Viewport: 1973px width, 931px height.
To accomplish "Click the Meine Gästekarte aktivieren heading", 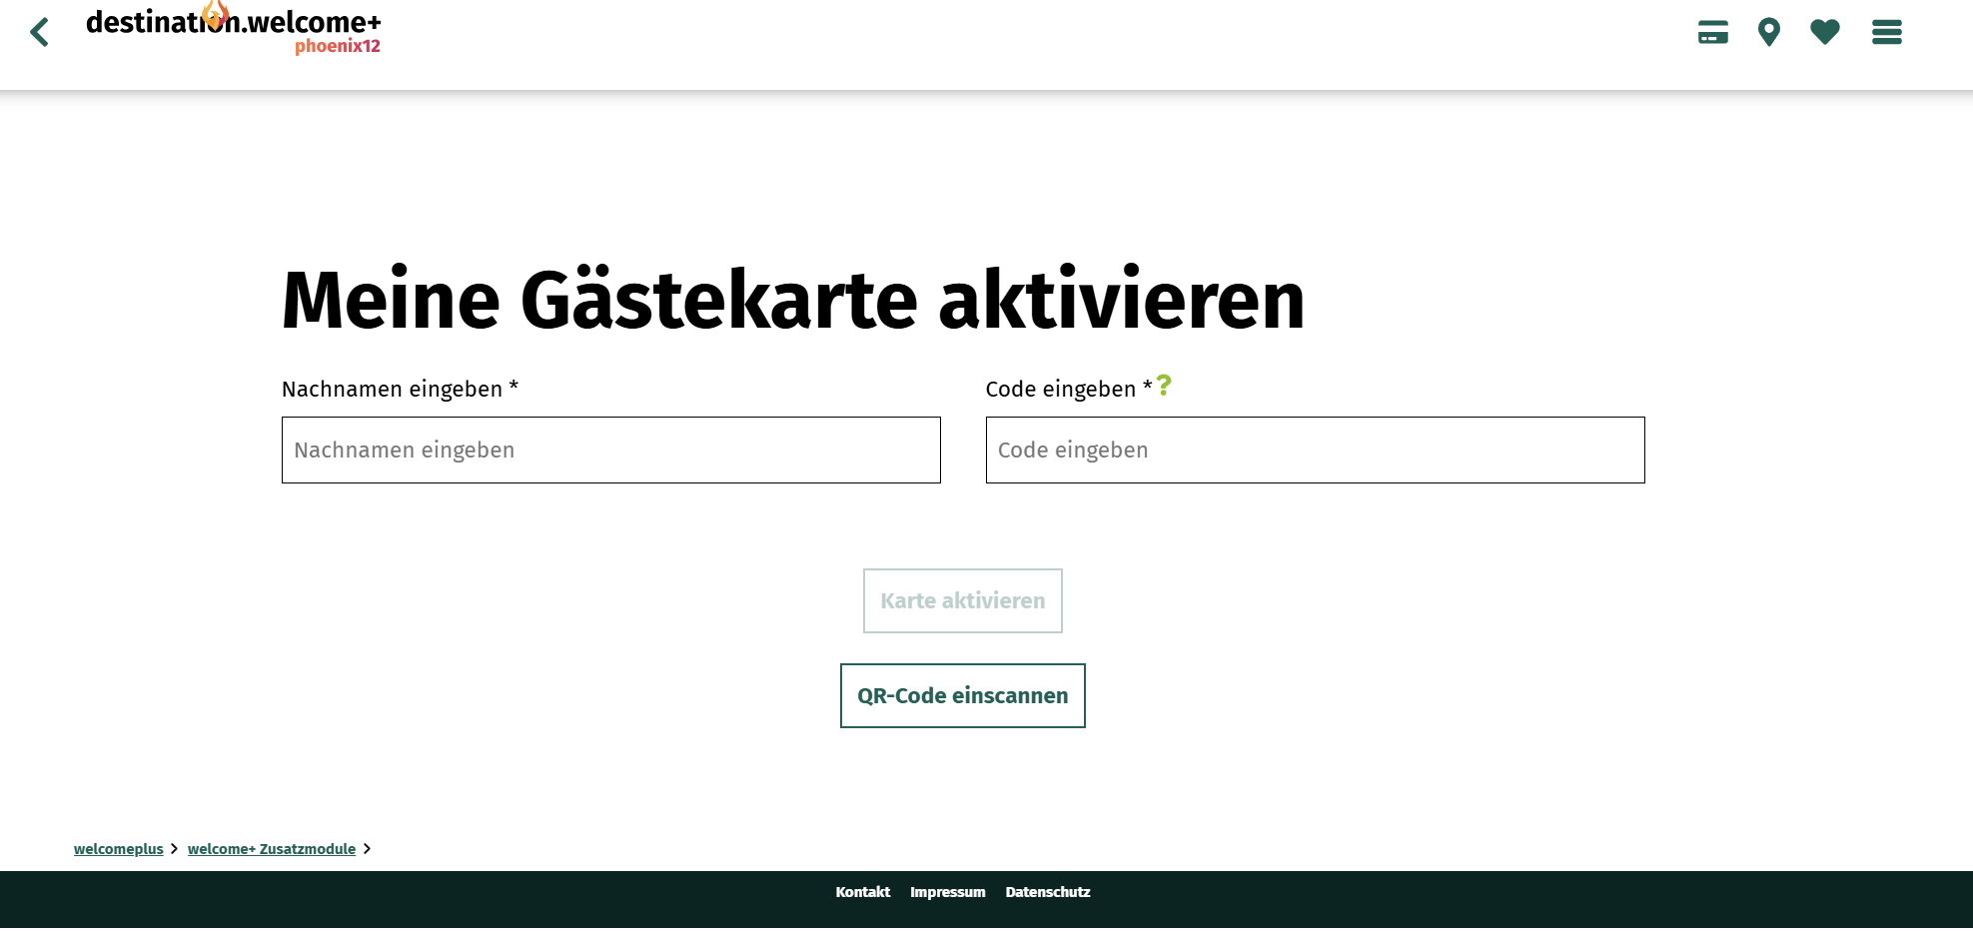I will tap(793, 300).
